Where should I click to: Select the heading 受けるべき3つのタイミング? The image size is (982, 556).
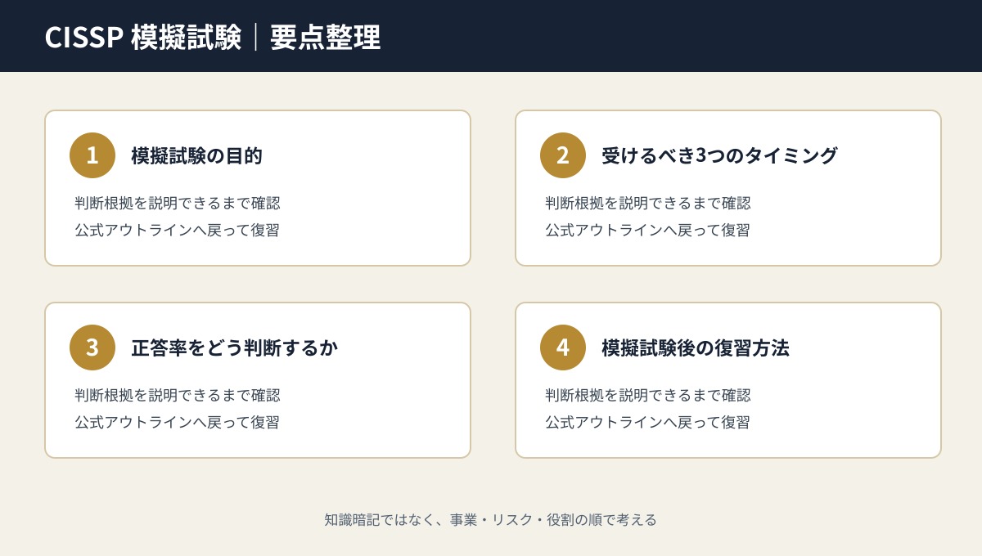pyautogui.click(x=719, y=155)
